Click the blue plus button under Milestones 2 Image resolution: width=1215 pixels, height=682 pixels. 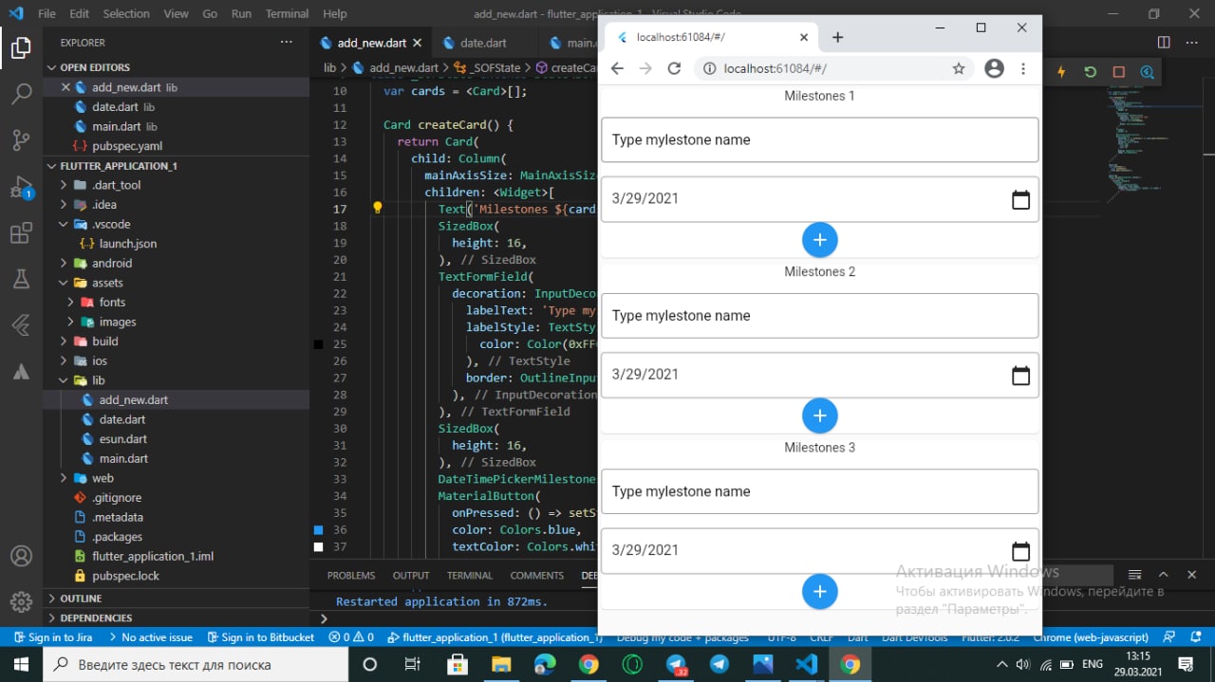tap(820, 415)
